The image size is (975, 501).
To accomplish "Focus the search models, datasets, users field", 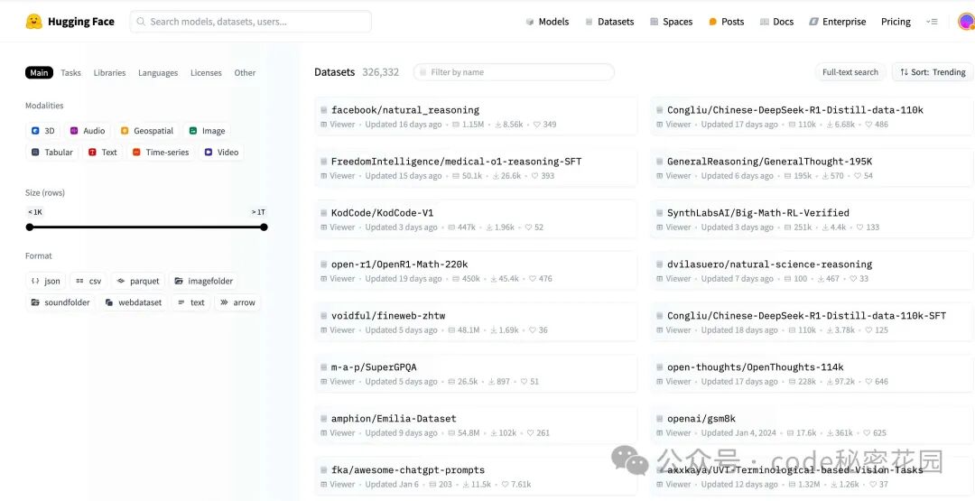I will tap(251, 22).
